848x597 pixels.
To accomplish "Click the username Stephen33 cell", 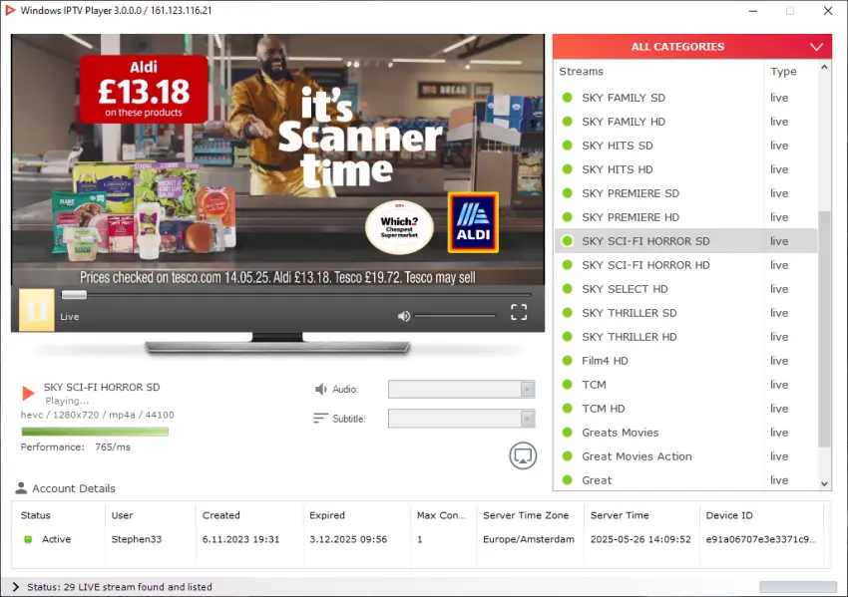I will click(x=137, y=539).
